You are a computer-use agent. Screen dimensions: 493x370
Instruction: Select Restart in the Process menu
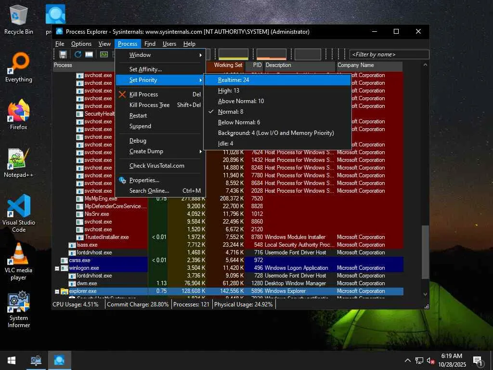160,116
